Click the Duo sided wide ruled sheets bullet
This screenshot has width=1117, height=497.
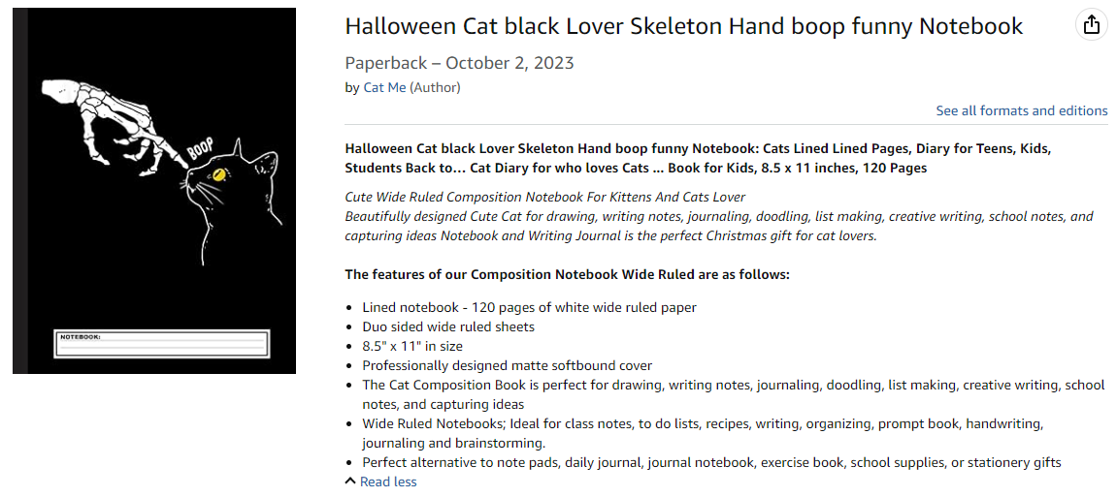[x=448, y=327]
